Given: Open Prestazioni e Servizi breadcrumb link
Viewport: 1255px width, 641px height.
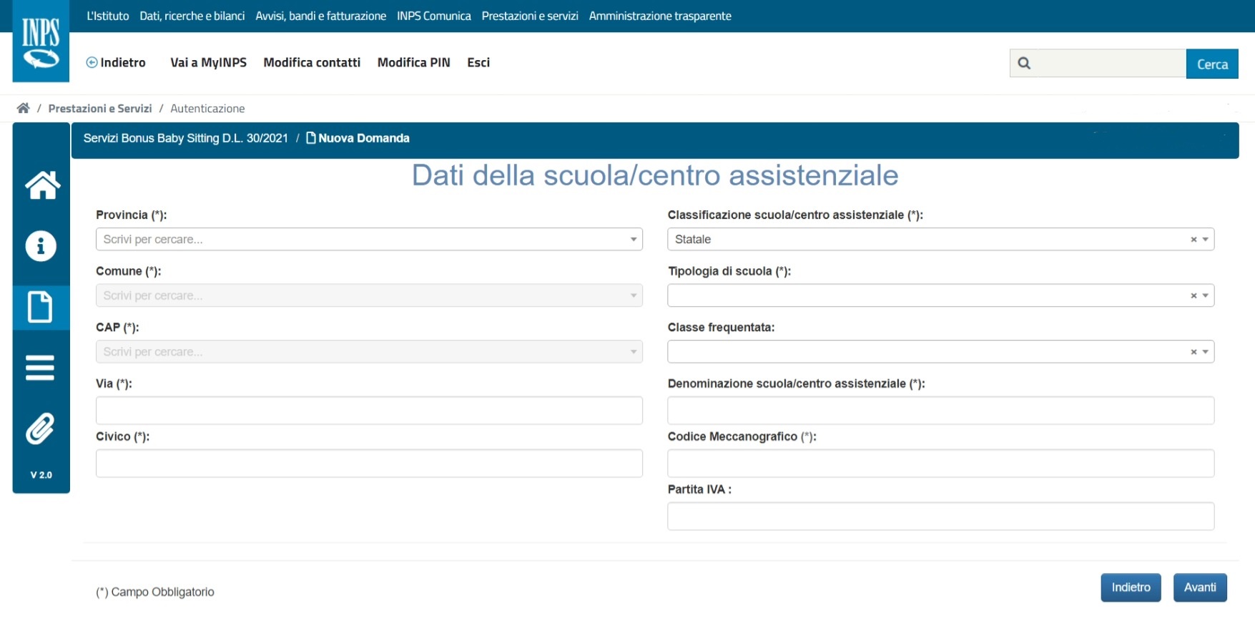Looking at the screenshot, I should click(100, 108).
